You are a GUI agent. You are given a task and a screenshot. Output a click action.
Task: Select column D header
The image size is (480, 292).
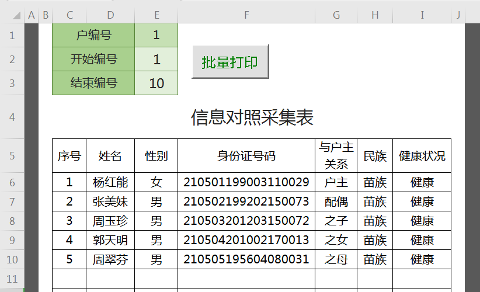(x=110, y=15)
